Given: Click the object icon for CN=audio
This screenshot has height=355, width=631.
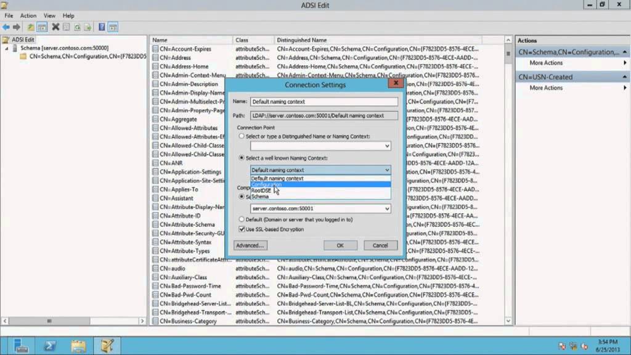Looking at the screenshot, I should click(155, 269).
